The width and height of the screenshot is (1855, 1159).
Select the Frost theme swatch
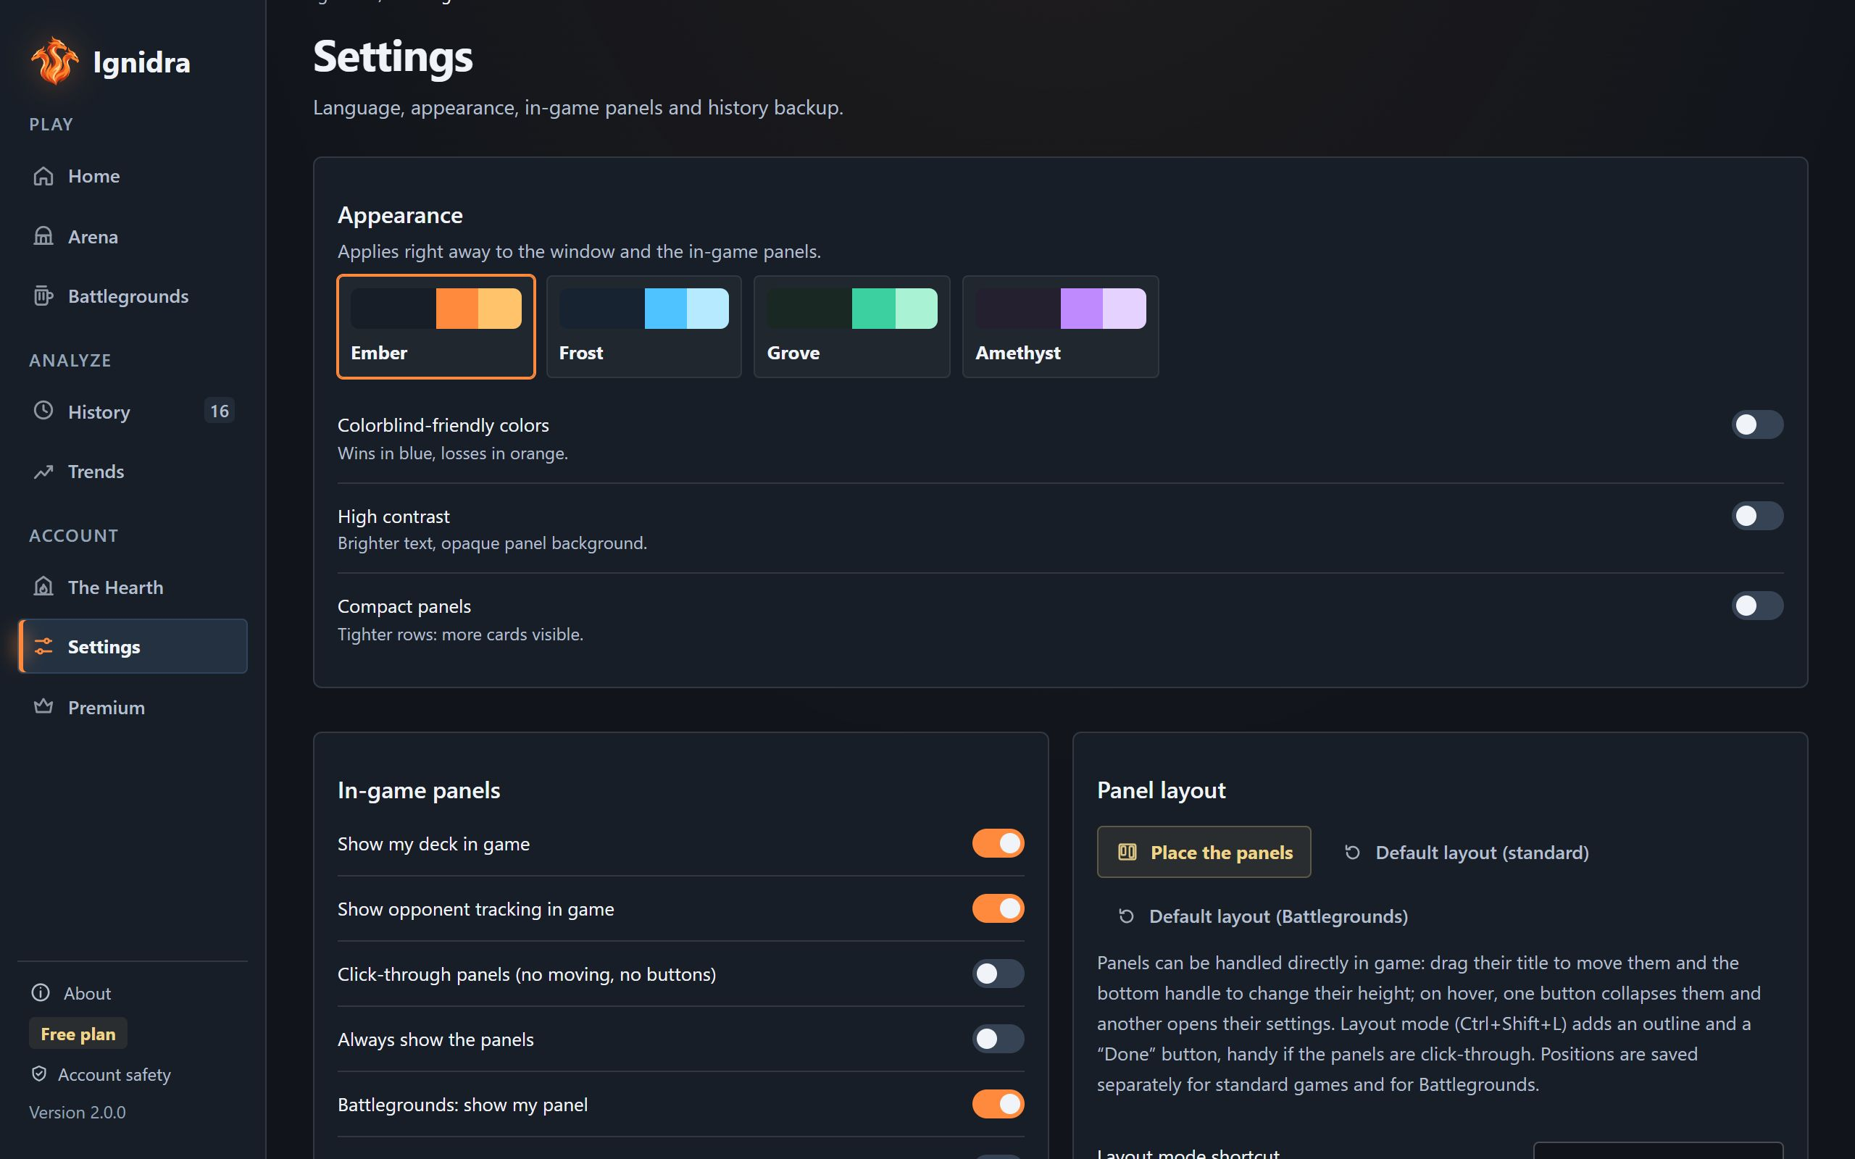644,327
